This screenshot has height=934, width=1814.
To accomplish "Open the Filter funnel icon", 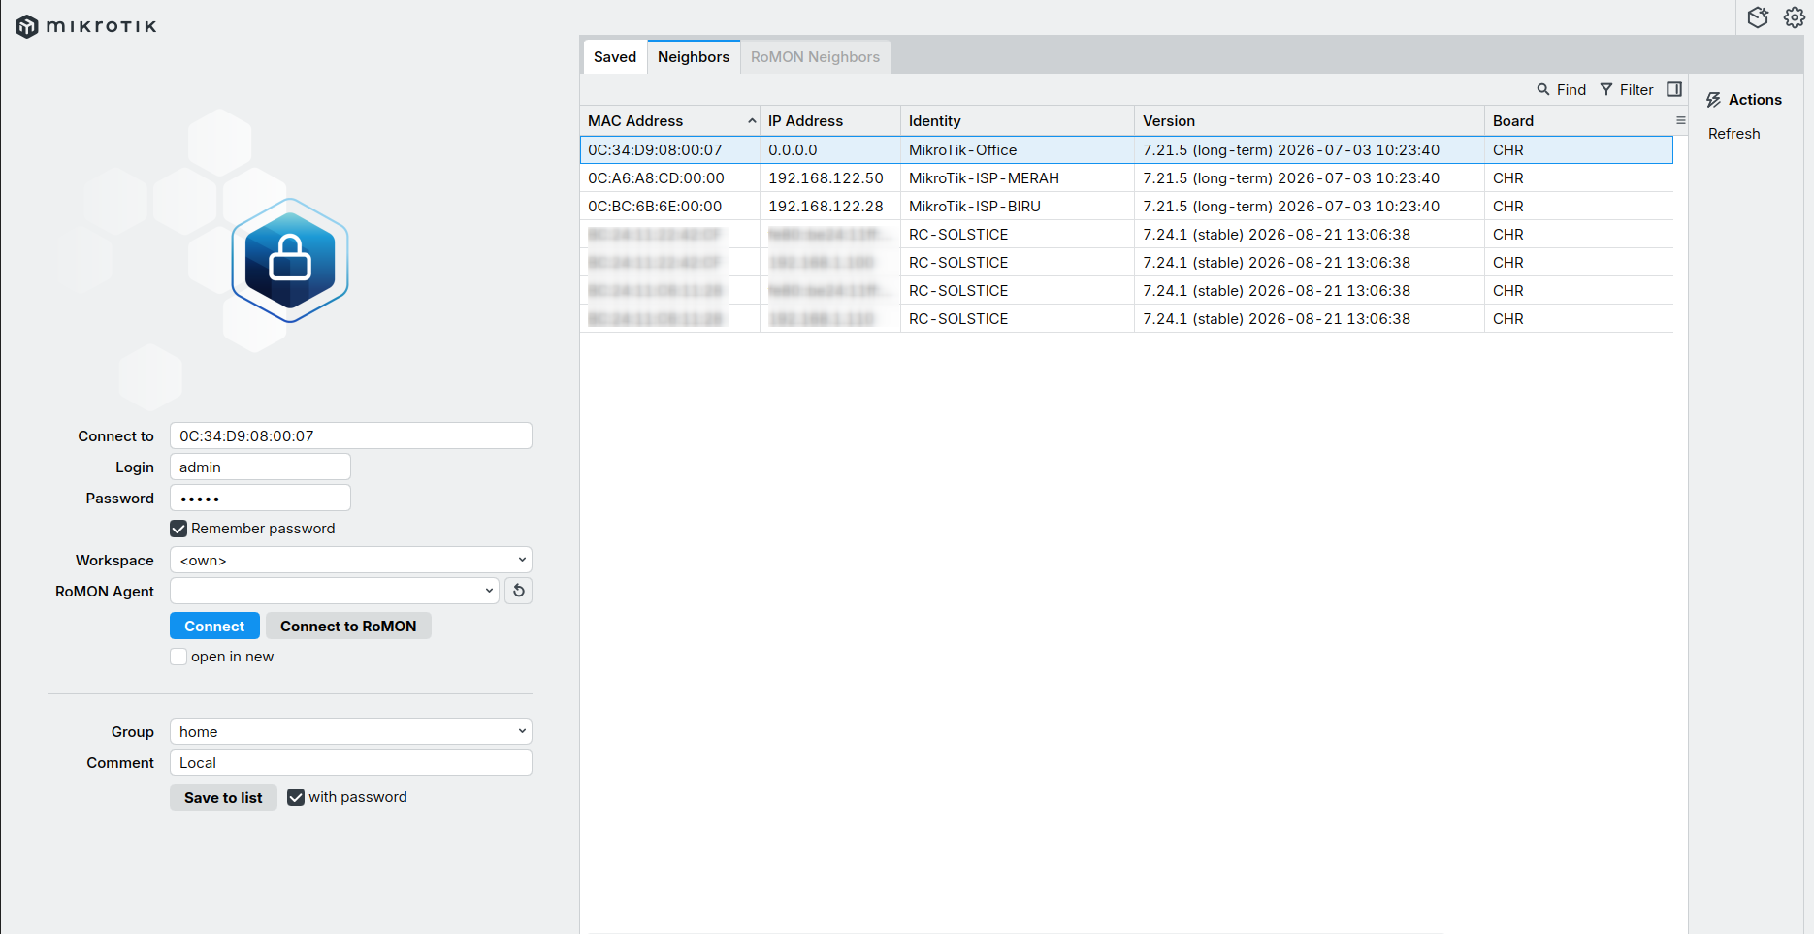I will tap(1606, 89).
